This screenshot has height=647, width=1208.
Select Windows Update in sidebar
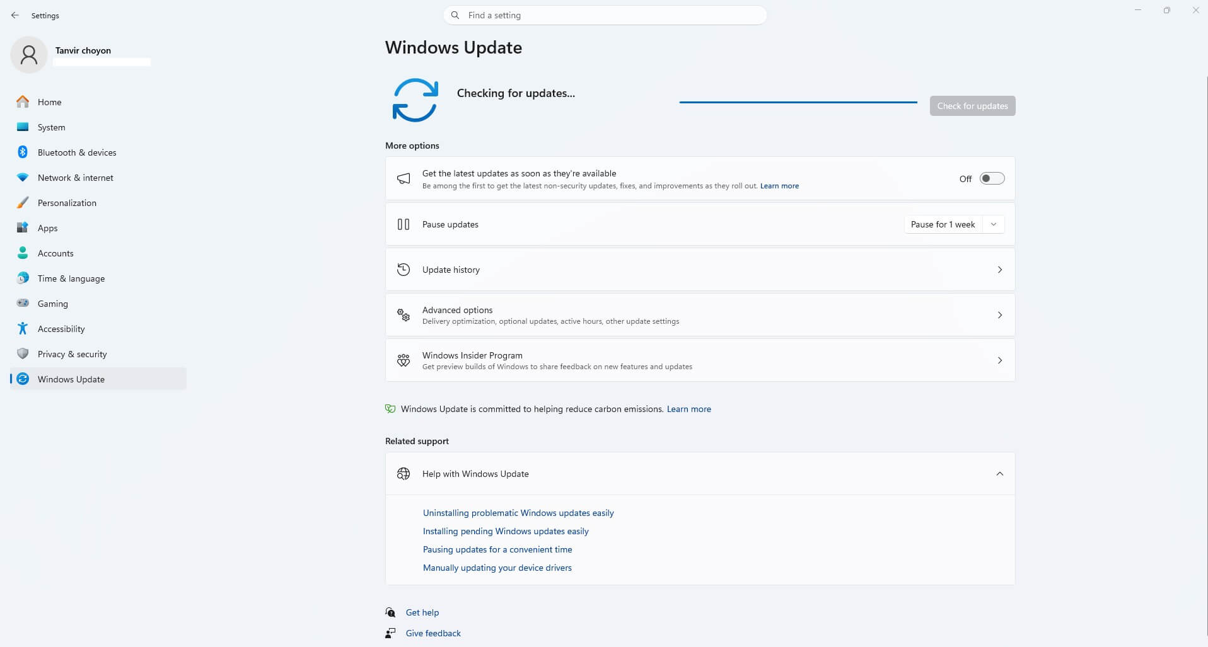98,379
